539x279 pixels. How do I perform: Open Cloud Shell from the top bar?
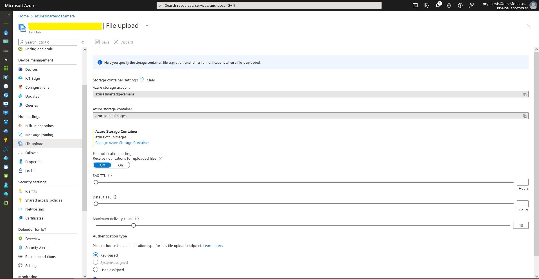pos(415,5)
